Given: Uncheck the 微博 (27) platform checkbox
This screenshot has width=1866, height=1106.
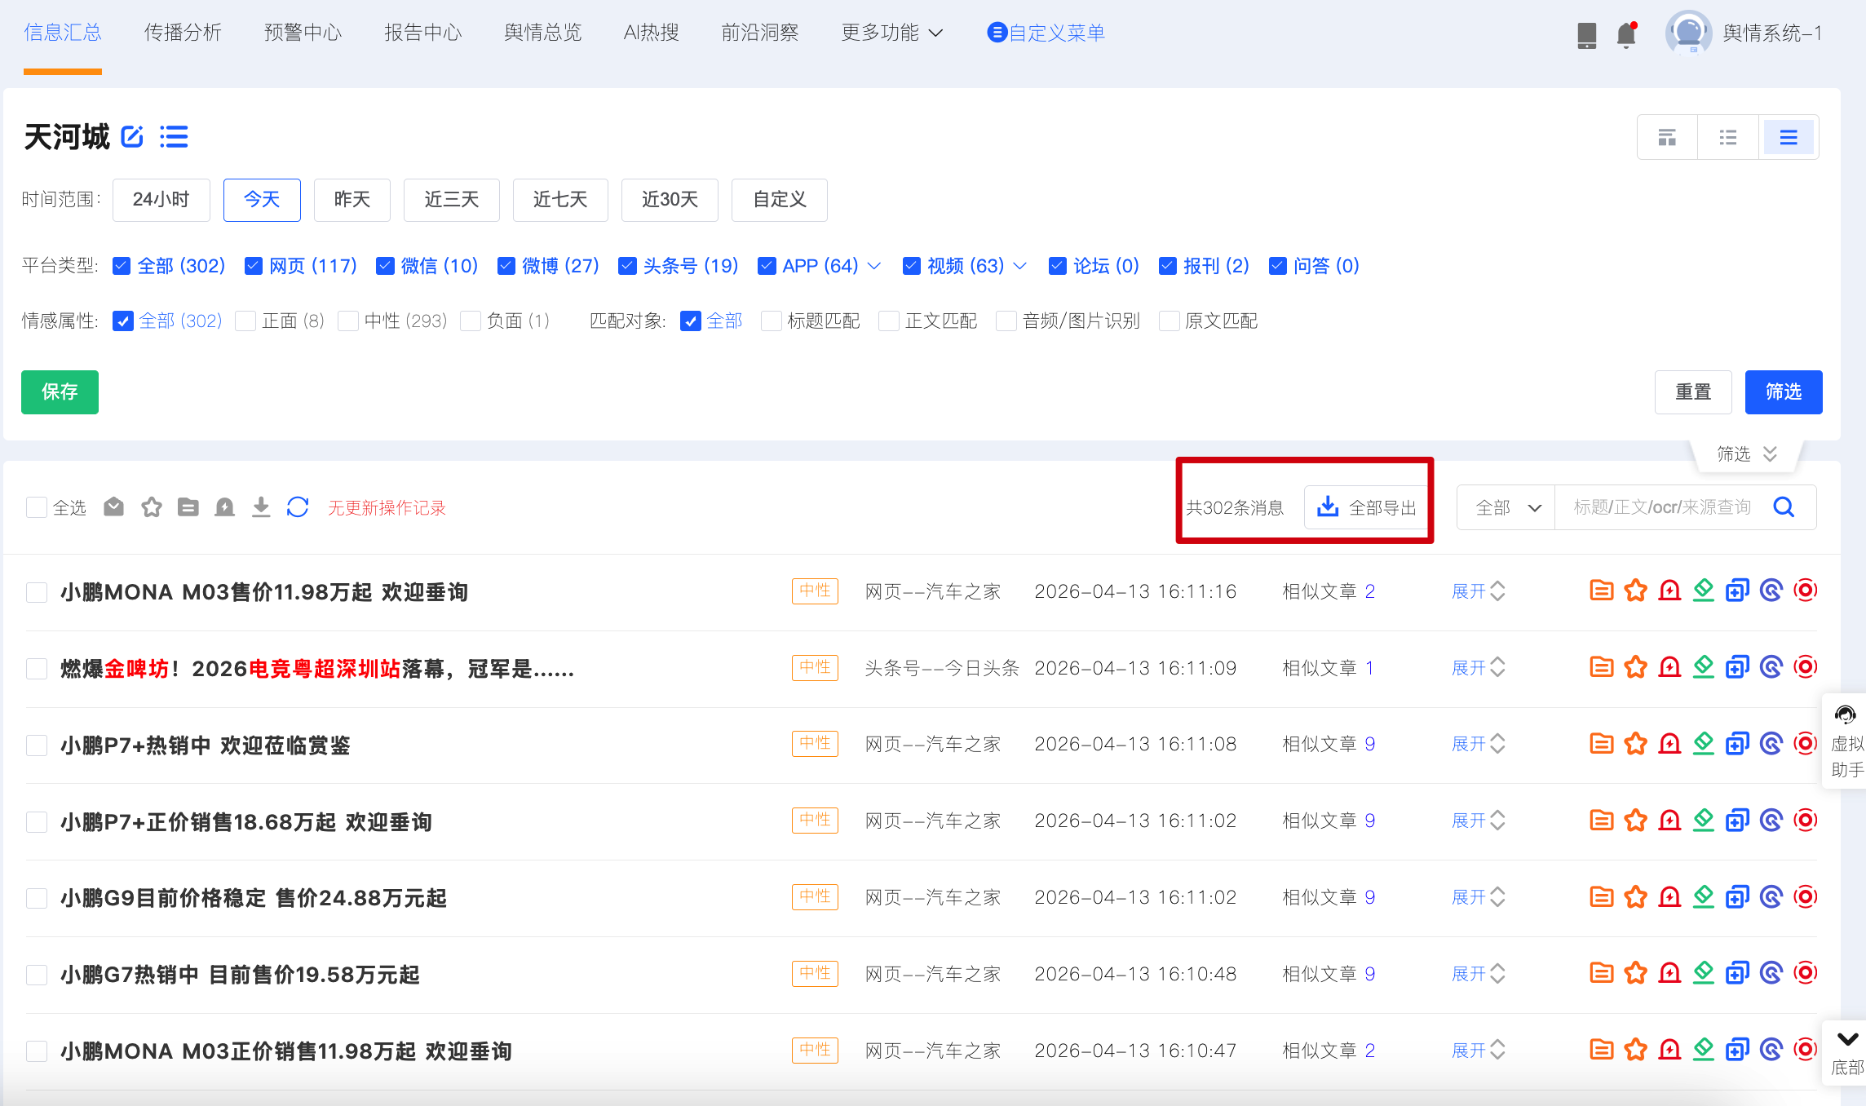Looking at the screenshot, I should pos(506,266).
